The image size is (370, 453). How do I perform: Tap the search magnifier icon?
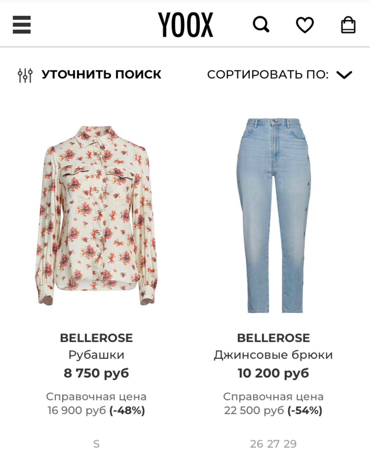click(x=261, y=24)
